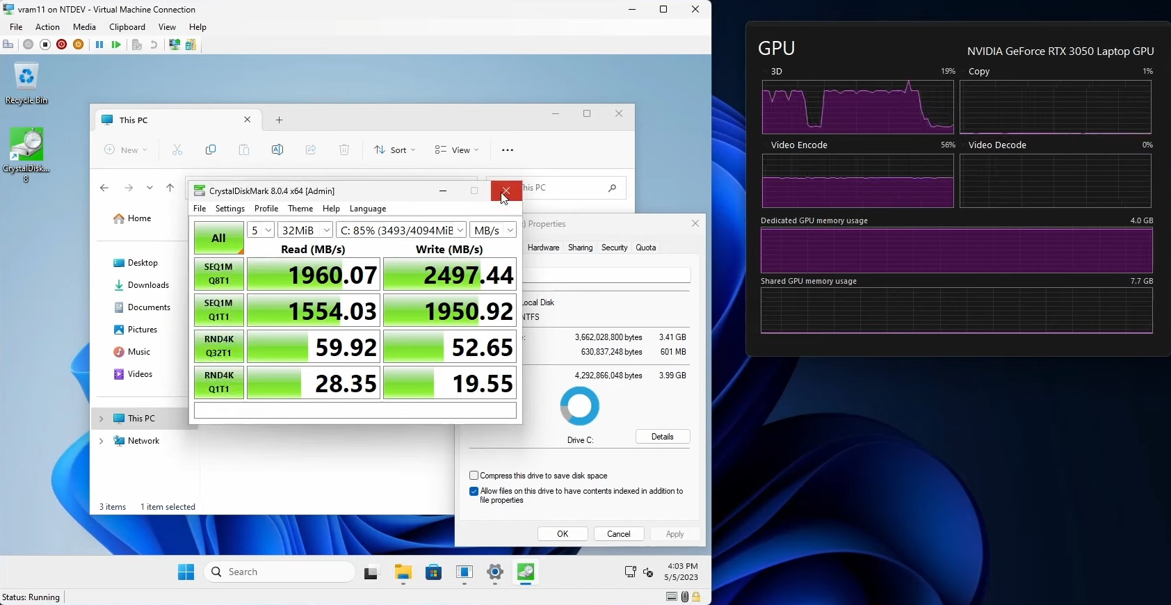Click the taskbar Search box

click(x=280, y=572)
